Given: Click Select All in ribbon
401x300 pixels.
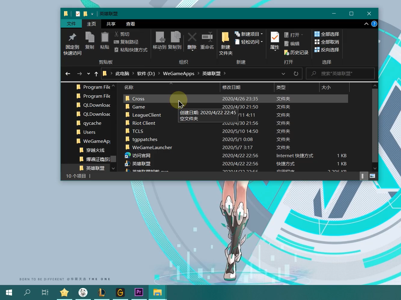Looking at the screenshot, I should coord(327,34).
